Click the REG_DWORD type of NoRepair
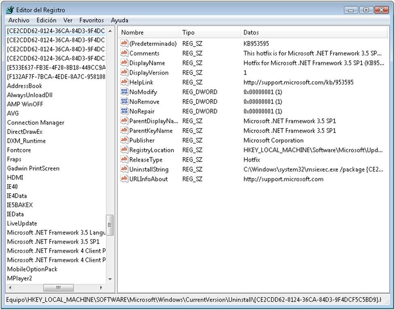This screenshot has width=395, height=310. pyautogui.click(x=200, y=111)
